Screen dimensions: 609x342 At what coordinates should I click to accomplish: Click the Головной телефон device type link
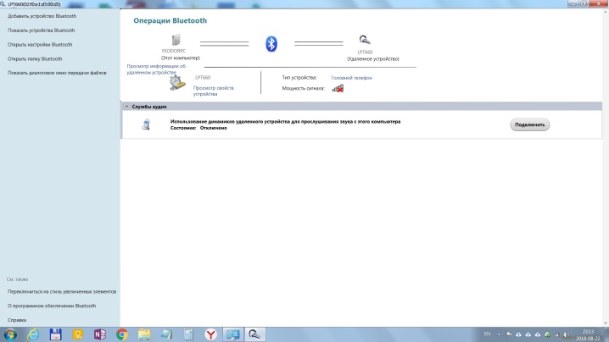pos(351,78)
